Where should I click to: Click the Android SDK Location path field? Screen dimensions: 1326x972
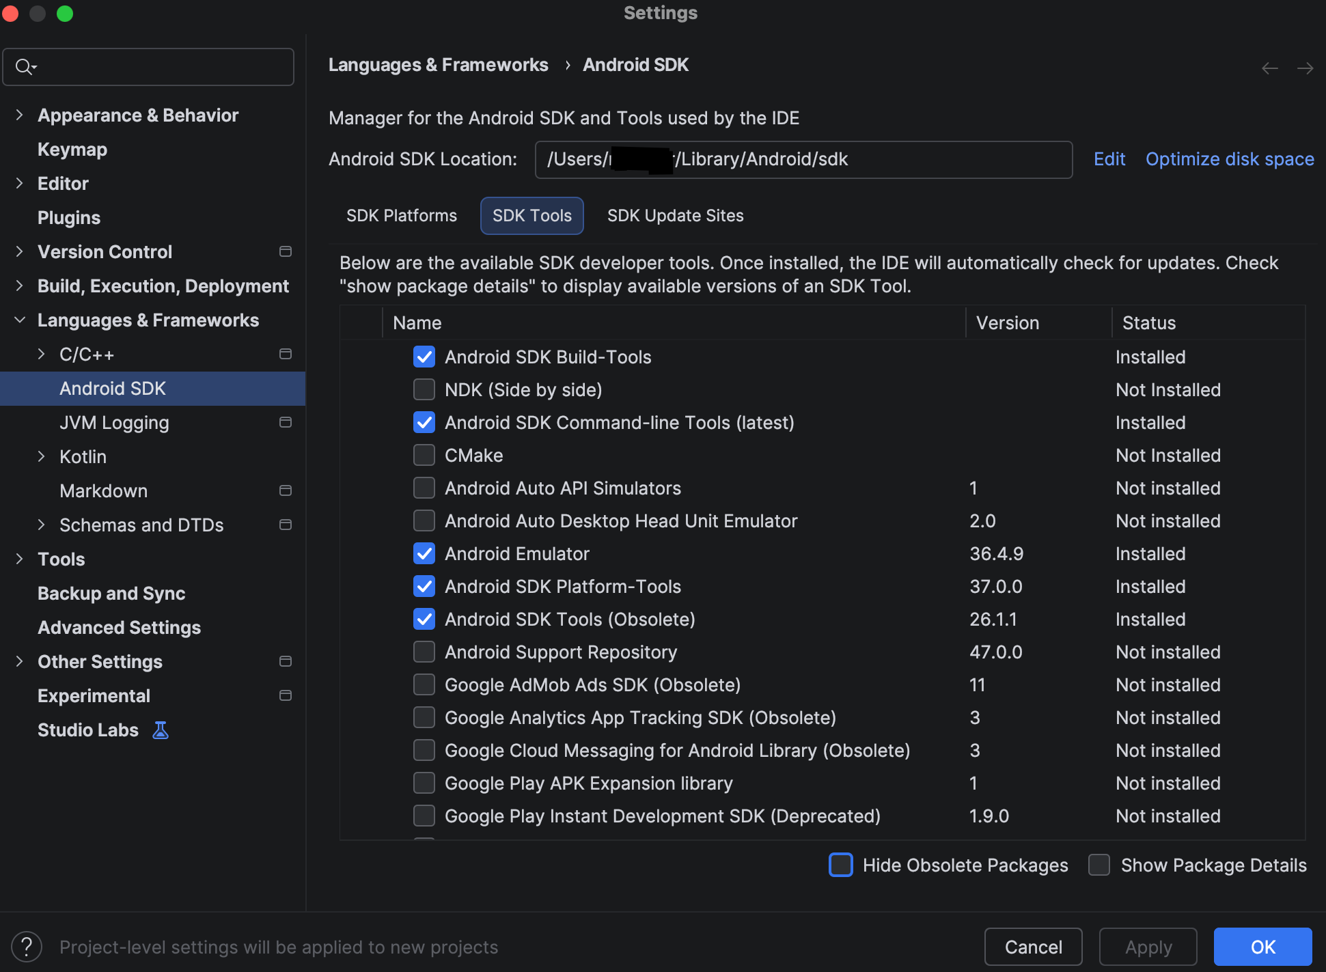[x=803, y=160]
